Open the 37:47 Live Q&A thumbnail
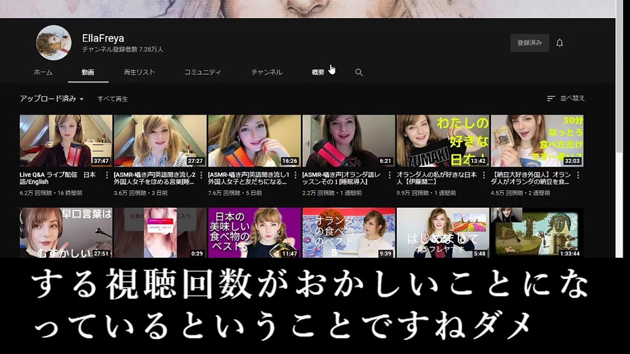Image resolution: width=630 pixels, height=354 pixels. tap(66, 141)
